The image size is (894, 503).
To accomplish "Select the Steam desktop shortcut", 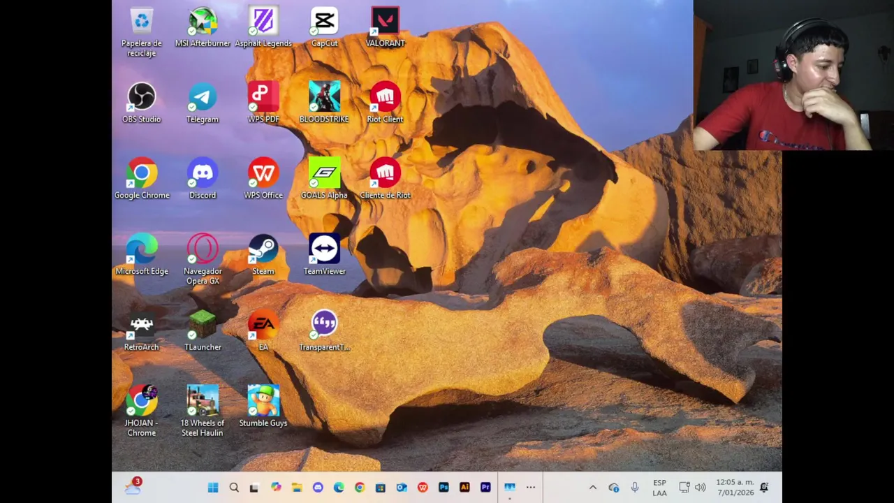I will click(x=263, y=256).
